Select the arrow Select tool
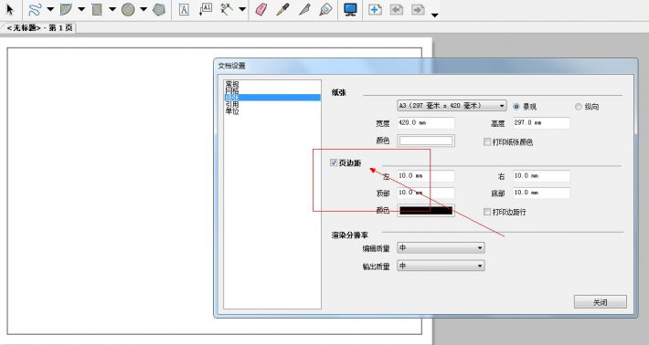 click(x=10, y=9)
